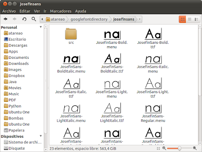Screen dimensions: 202x152
Task: Select Sistema de archivos device
Action: 22,142
